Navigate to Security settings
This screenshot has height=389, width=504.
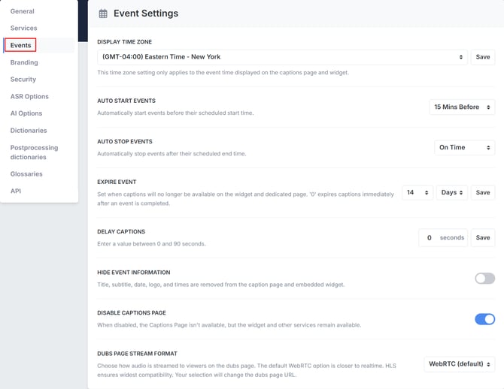point(23,80)
